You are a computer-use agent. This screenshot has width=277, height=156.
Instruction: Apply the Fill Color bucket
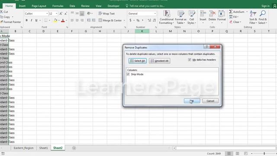pyautogui.click(x=55, y=20)
